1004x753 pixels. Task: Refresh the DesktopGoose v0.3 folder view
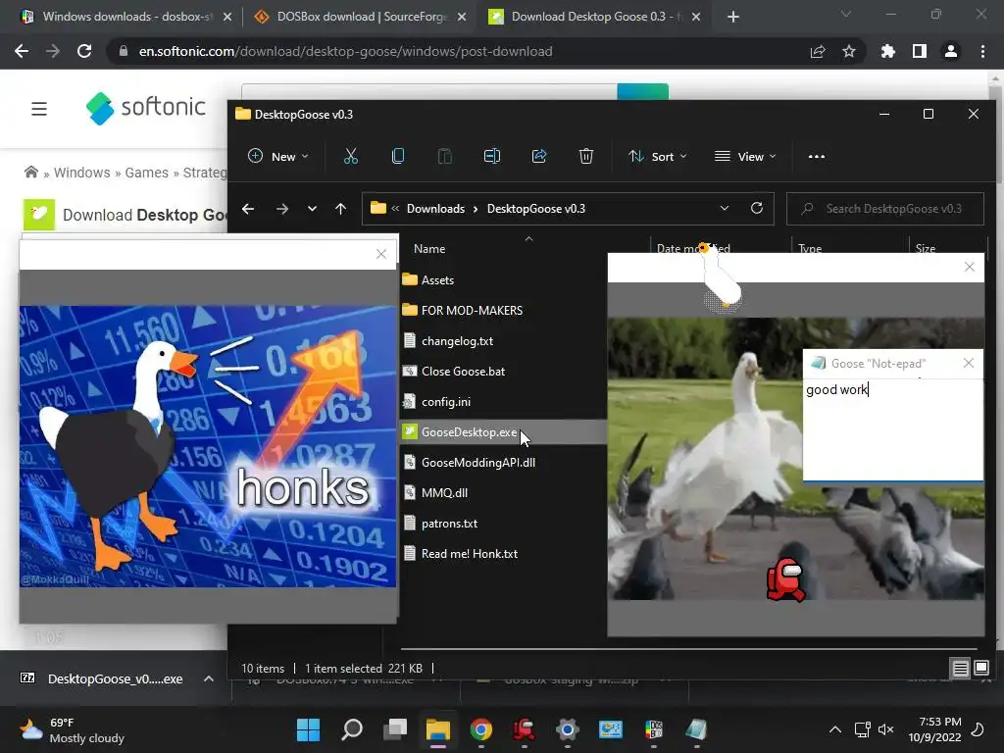coord(757,208)
